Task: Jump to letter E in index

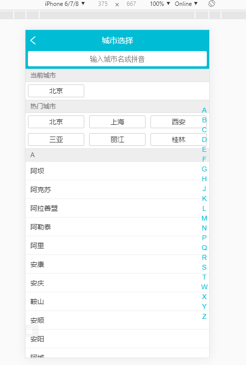Action: pos(204,149)
